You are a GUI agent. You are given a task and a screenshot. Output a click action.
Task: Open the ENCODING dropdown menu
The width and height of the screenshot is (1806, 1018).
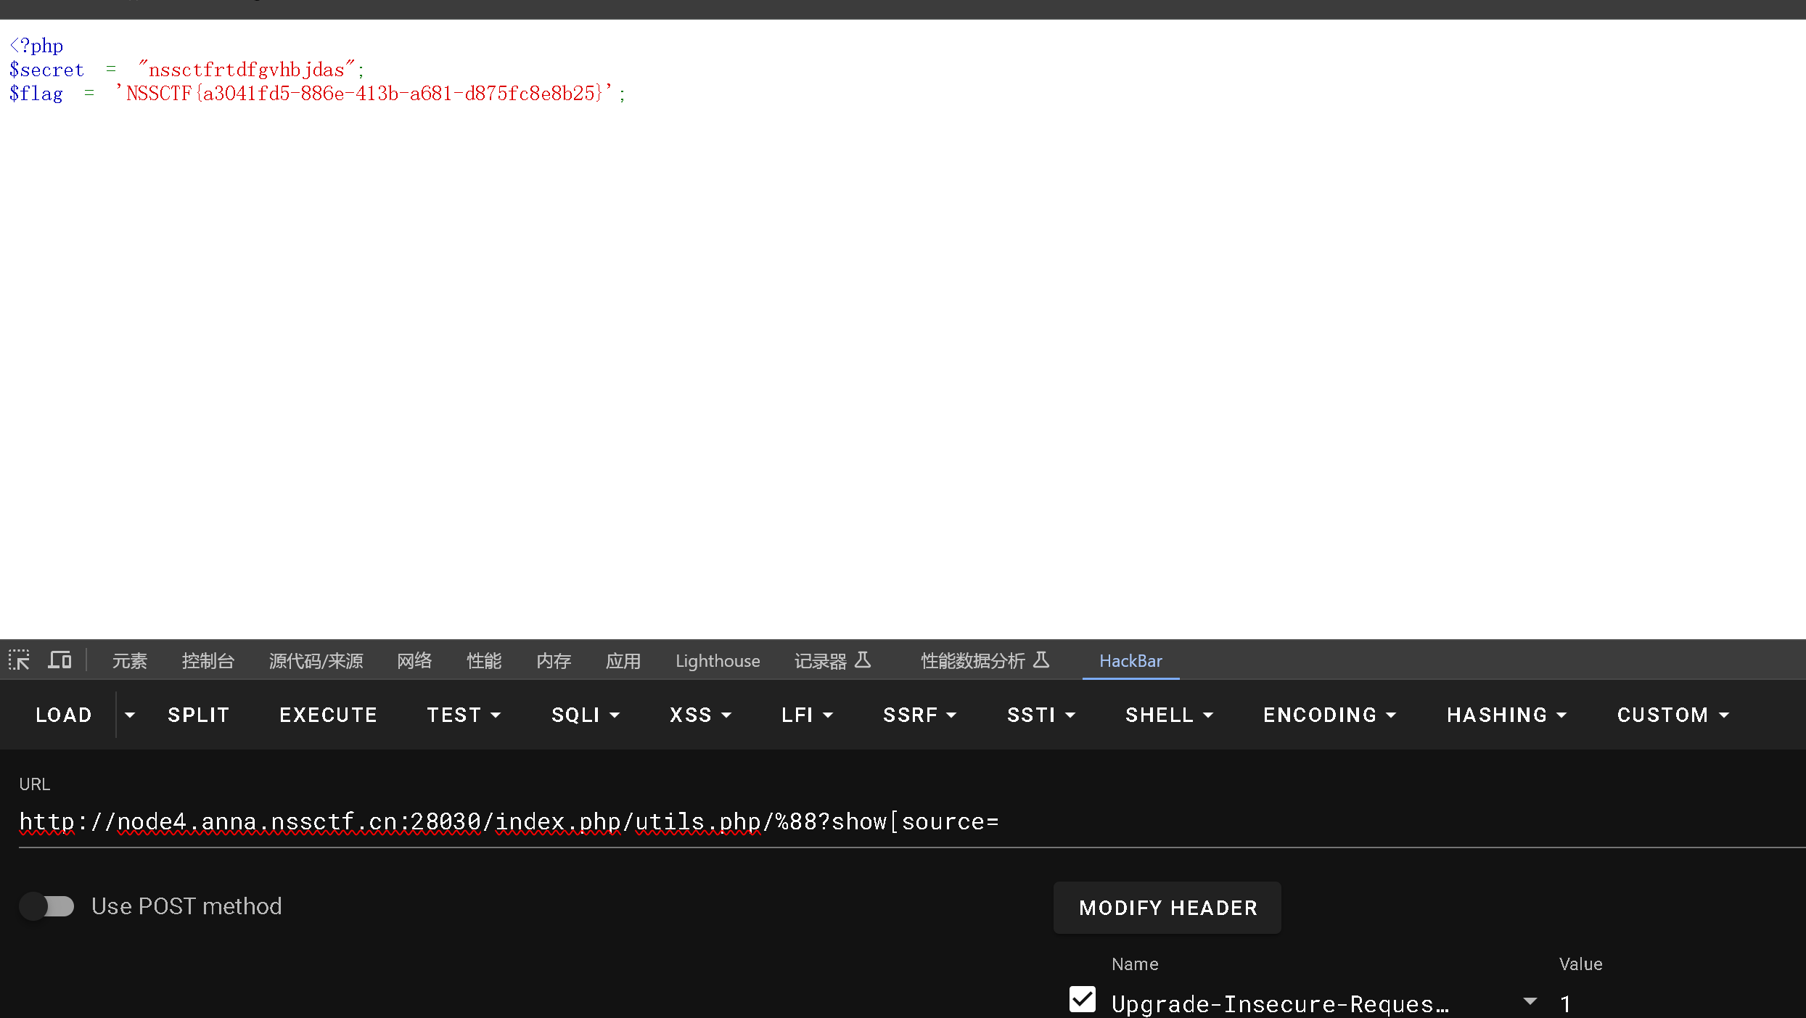[x=1329, y=715]
